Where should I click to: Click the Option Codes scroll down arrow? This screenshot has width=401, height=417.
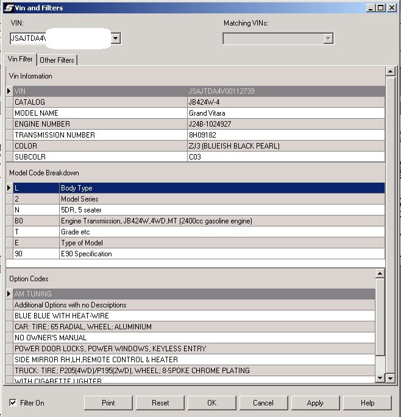[x=380, y=377]
